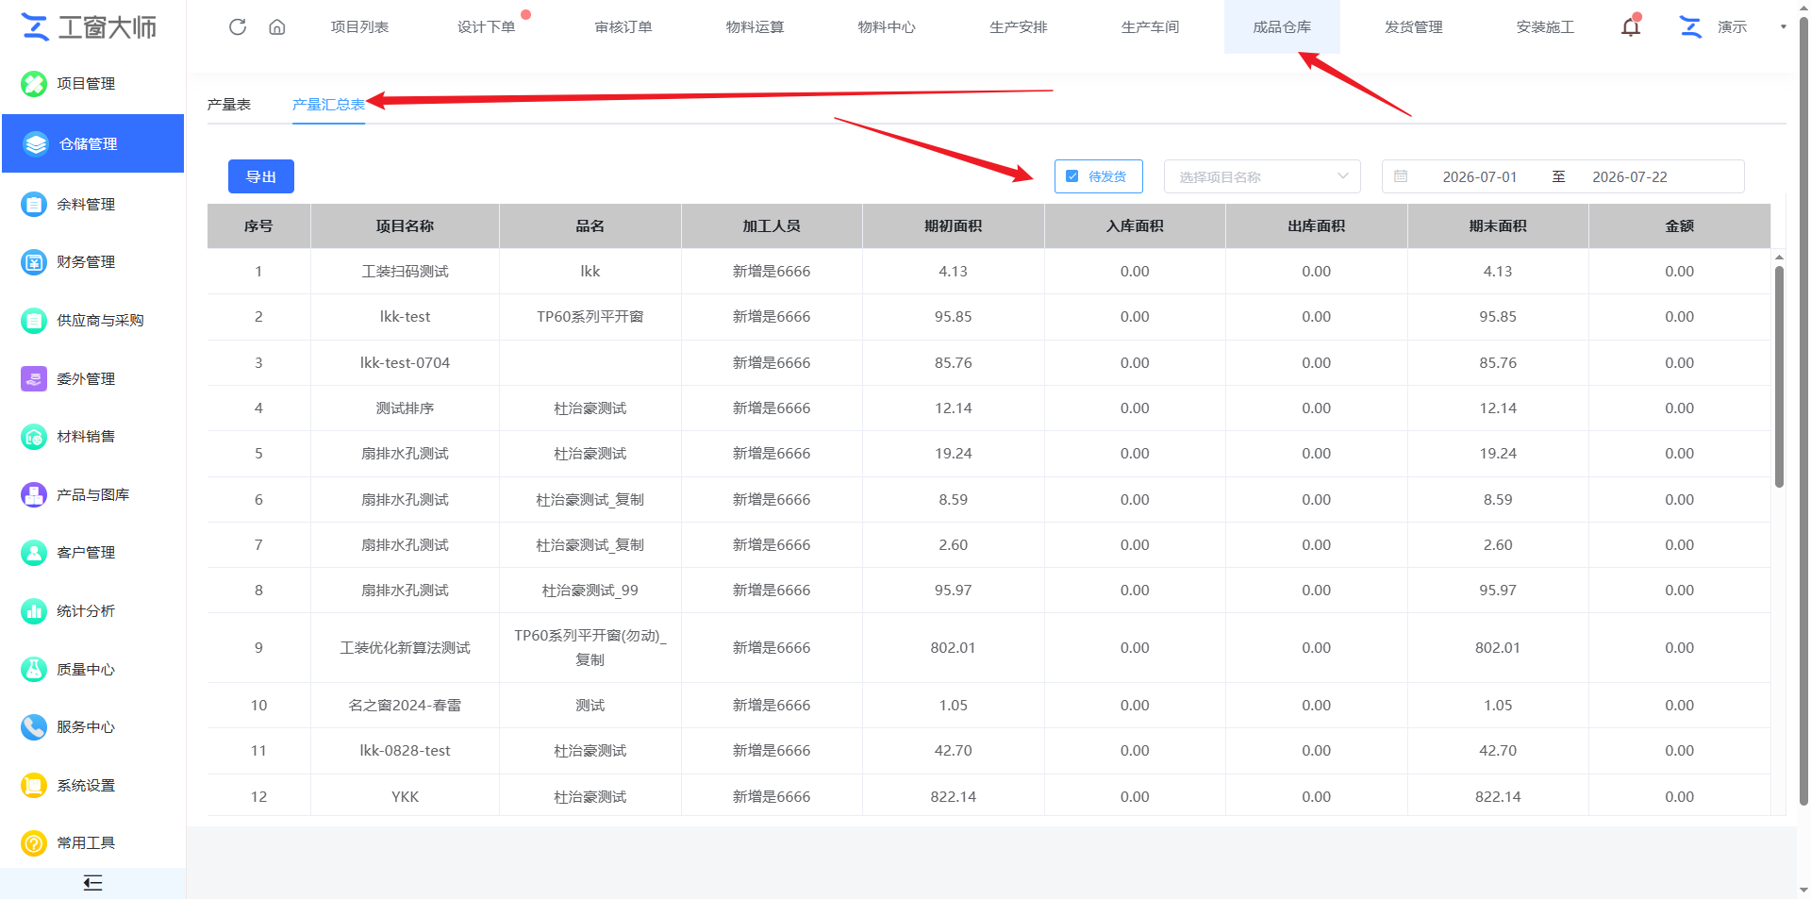Click the 演示 account avatar icon

point(1691,26)
